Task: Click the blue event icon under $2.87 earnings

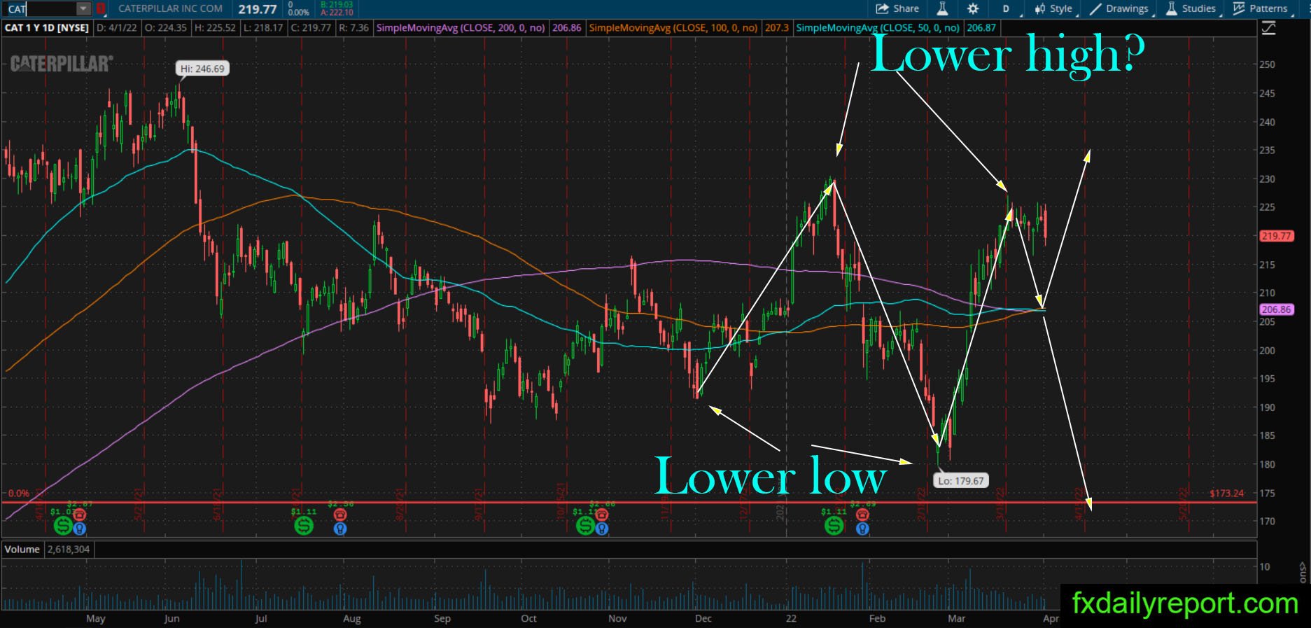Action: click(x=80, y=529)
